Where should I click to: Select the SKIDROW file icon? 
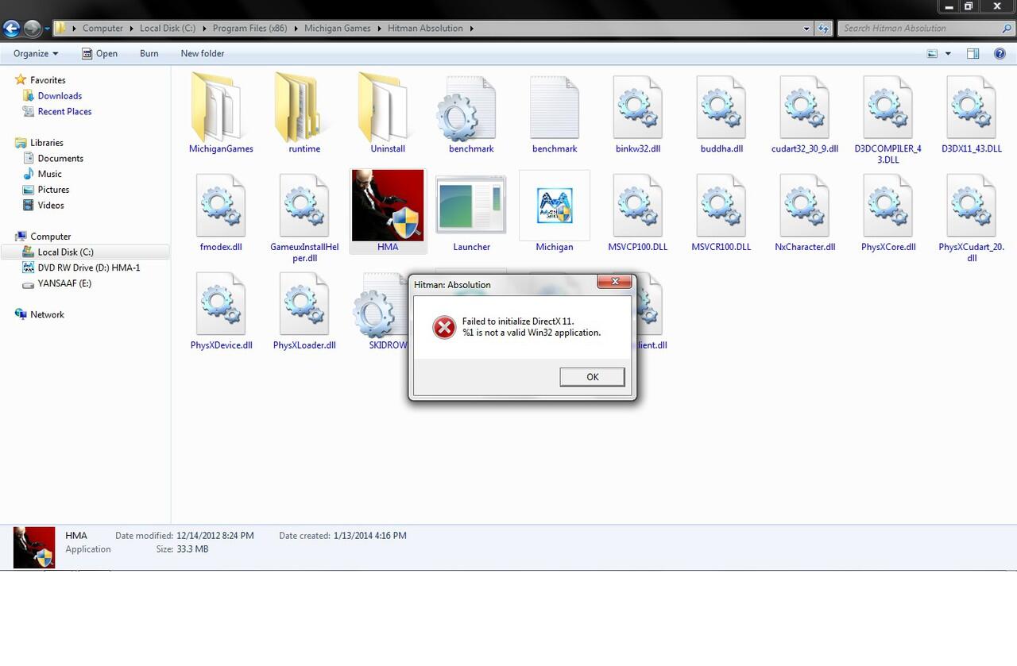(381, 310)
